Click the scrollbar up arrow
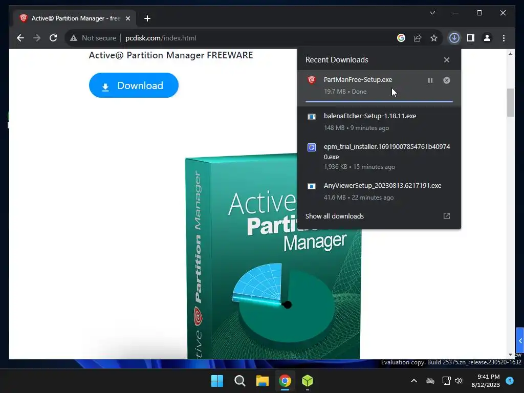Screen dimensions: 524x393 510,54
